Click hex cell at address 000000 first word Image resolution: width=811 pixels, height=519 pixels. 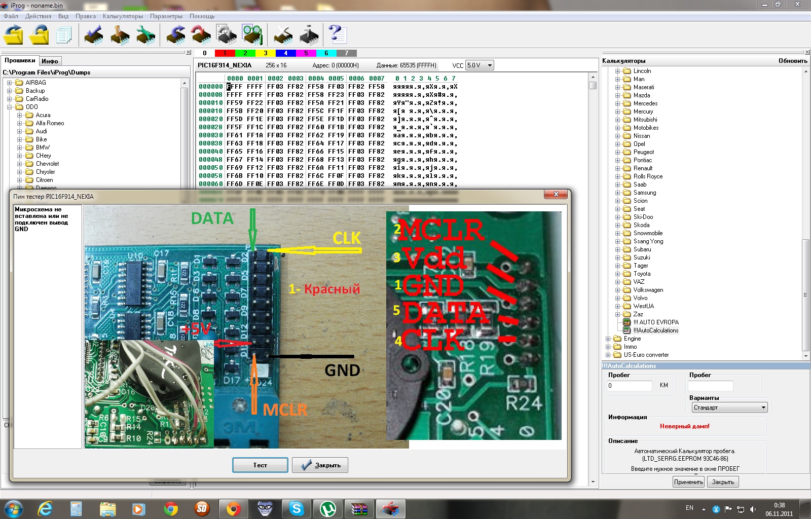tap(235, 87)
